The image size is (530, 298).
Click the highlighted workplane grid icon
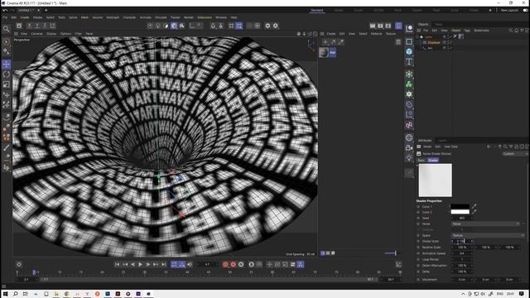[239, 26]
